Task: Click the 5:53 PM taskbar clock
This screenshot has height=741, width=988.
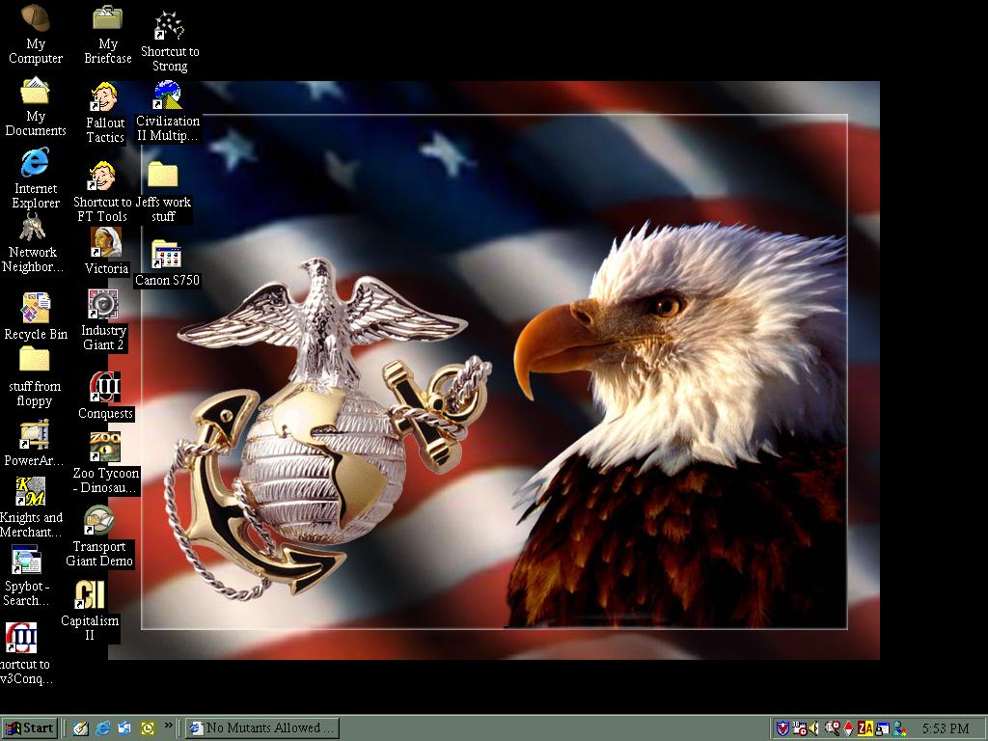Action: pos(946,728)
